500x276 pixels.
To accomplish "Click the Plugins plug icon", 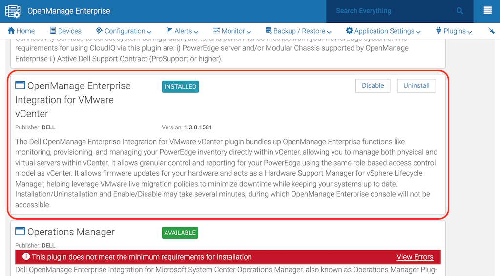I will 439,31.
